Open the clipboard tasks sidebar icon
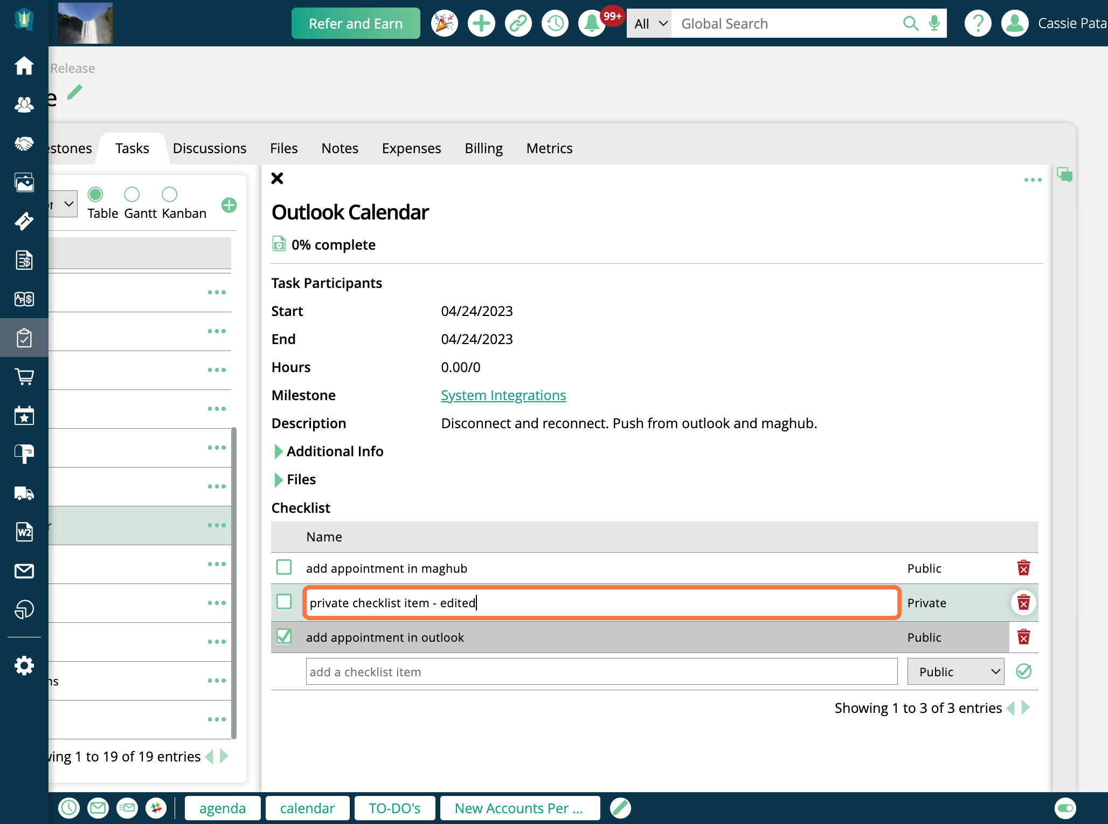1108x824 pixels. coord(24,338)
